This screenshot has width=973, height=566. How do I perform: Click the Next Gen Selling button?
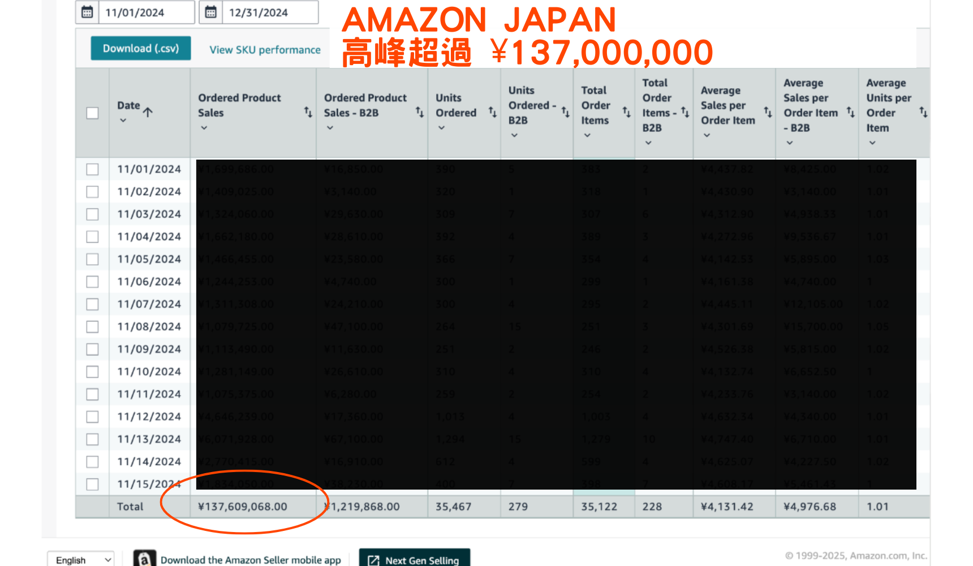pyautogui.click(x=414, y=559)
